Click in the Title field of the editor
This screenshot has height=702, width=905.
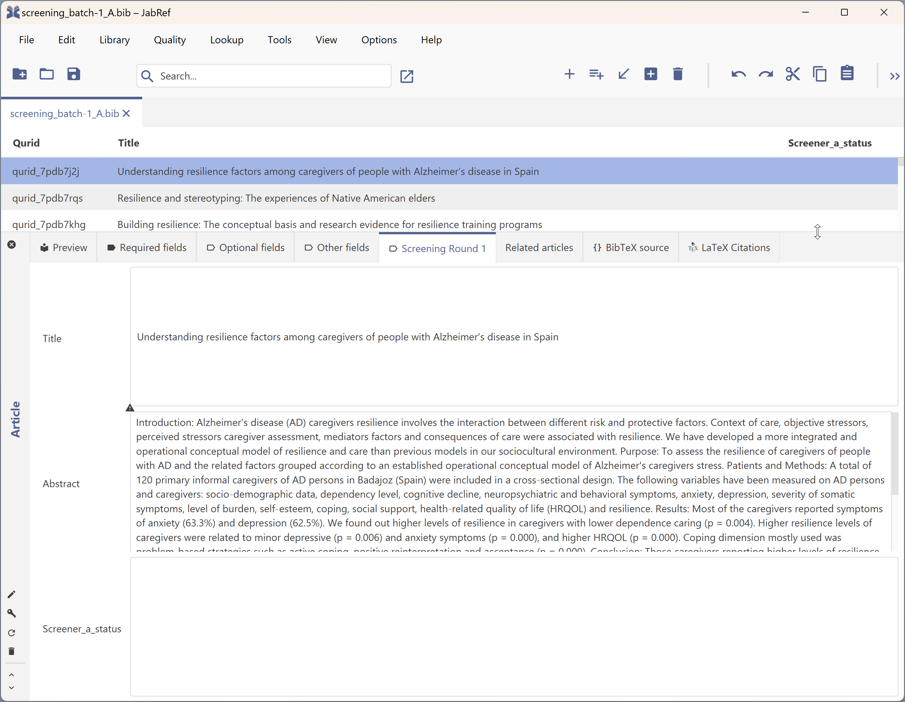pos(514,337)
